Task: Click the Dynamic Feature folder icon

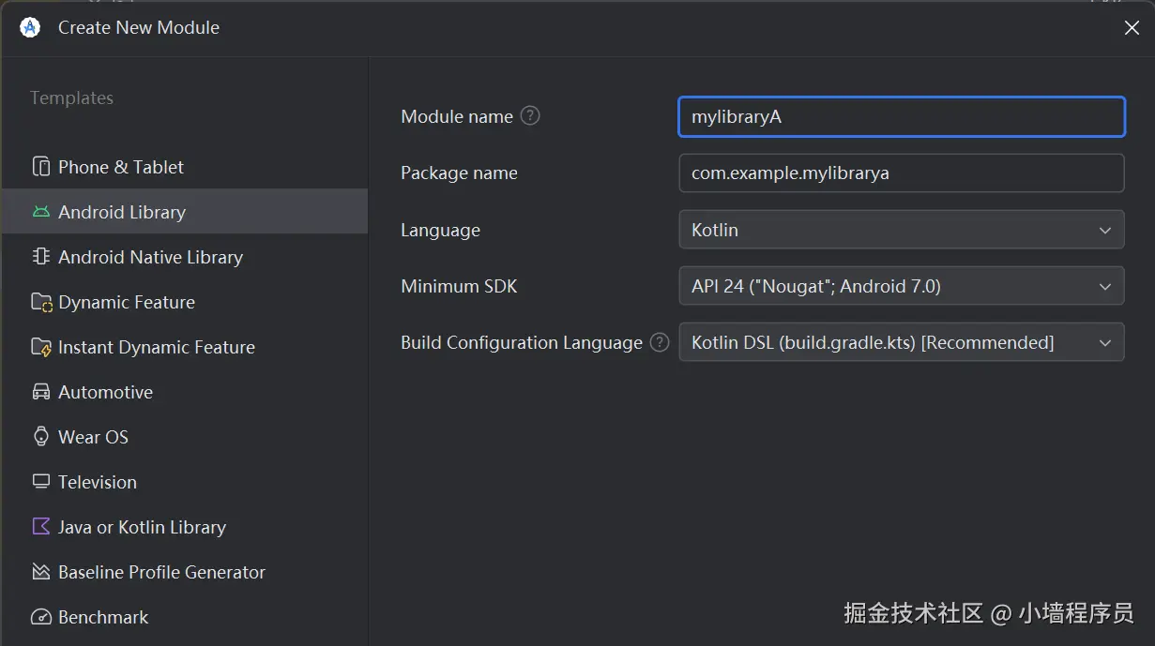Action: click(x=41, y=302)
